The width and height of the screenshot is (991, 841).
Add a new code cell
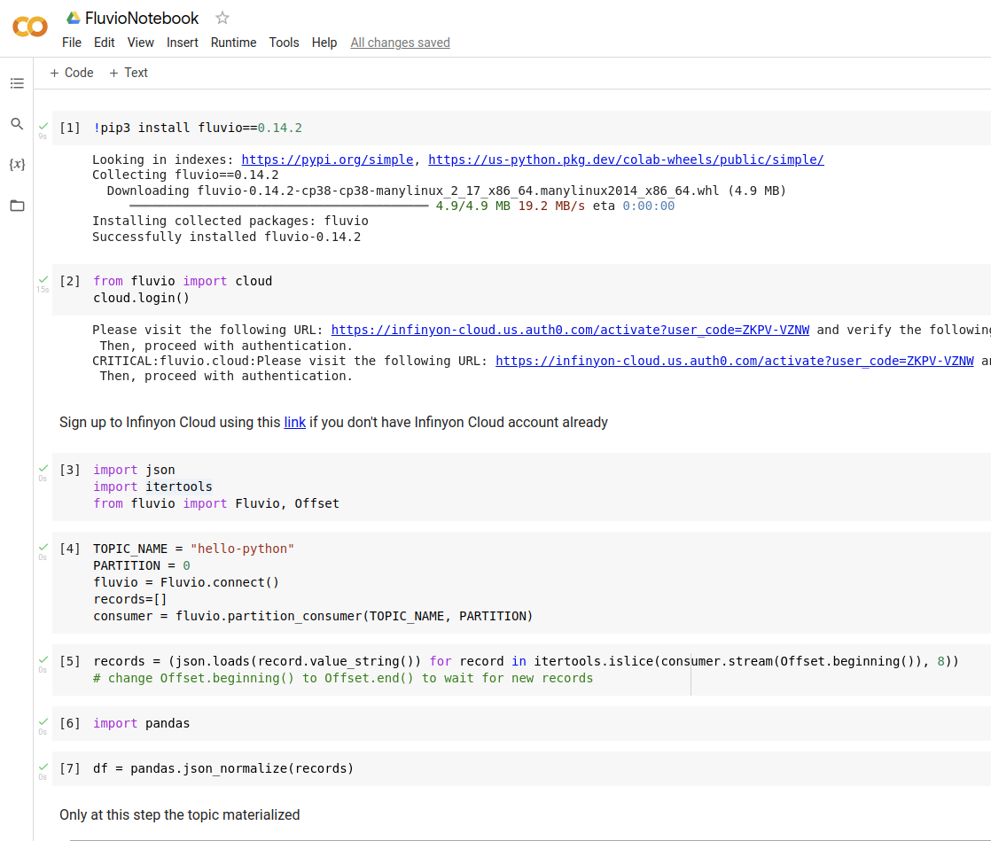point(71,73)
